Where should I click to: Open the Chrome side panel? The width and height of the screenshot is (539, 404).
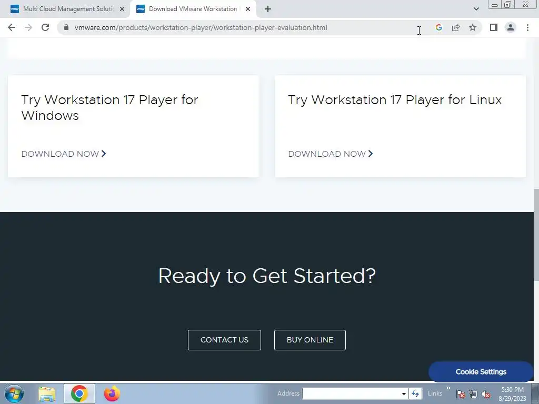point(494,27)
